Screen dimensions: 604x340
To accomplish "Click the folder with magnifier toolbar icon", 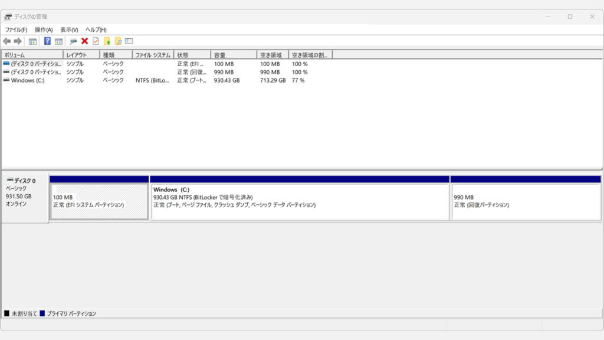I will pyautogui.click(x=118, y=41).
